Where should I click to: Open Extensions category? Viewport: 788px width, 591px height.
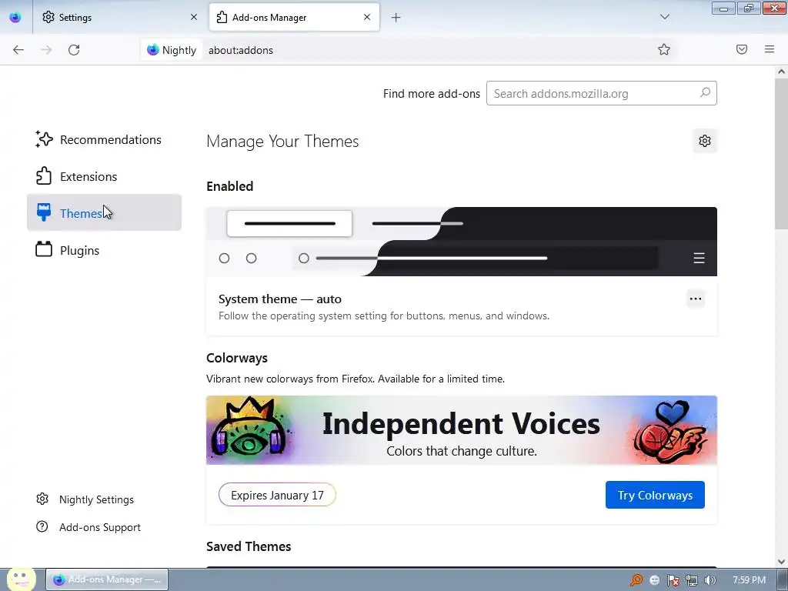(x=104, y=176)
